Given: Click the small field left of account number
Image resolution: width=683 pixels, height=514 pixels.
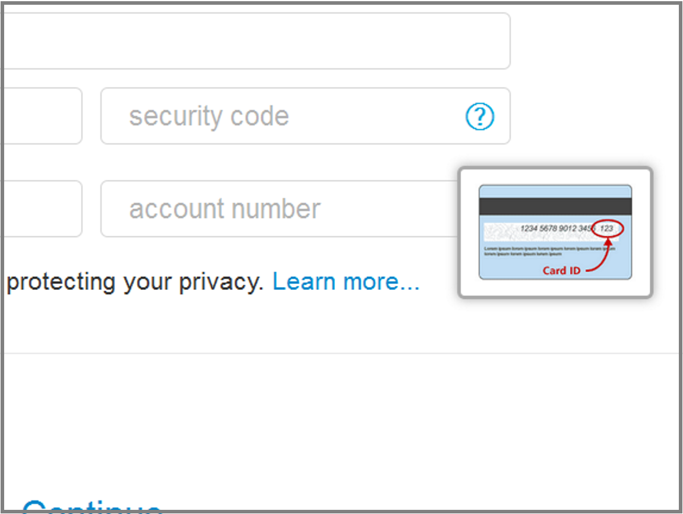Looking at the screenshot, I should 39,209.
